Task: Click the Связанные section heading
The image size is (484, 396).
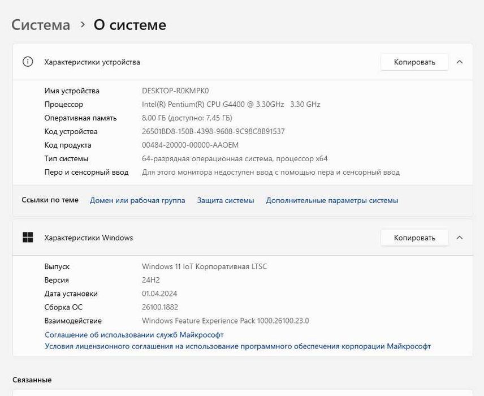Action: [x=32, y=380]
